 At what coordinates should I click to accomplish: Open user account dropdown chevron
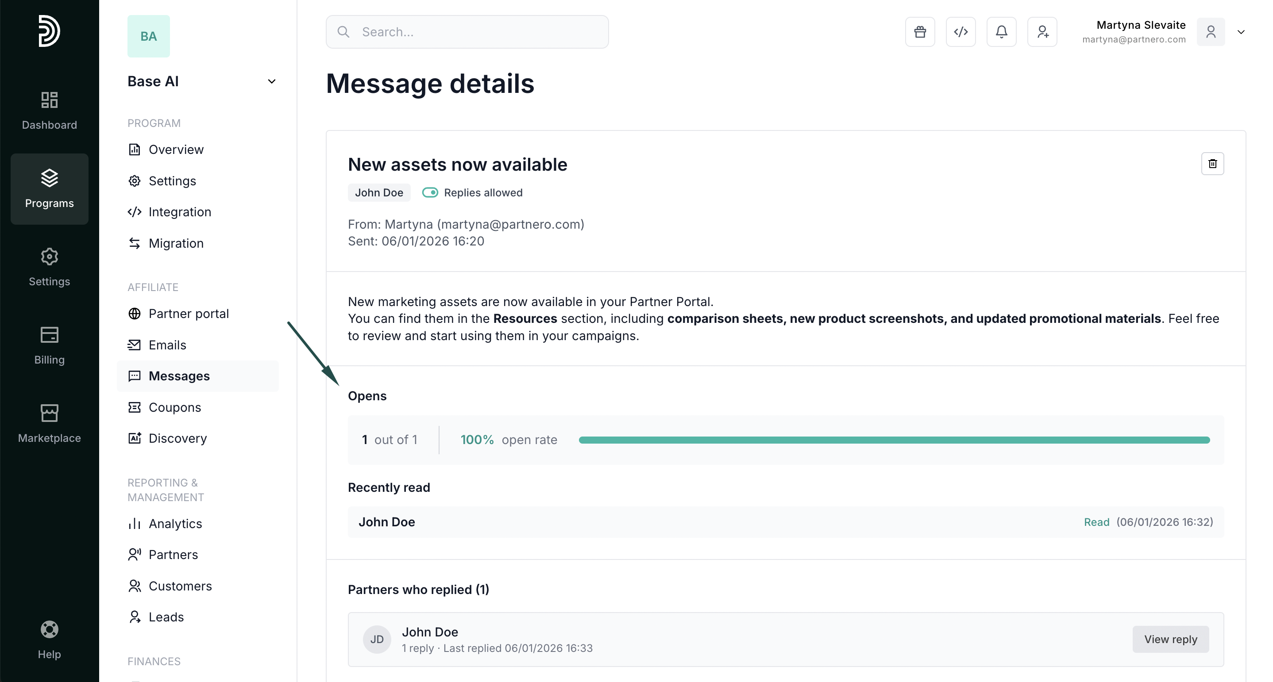click(1240, 32)
